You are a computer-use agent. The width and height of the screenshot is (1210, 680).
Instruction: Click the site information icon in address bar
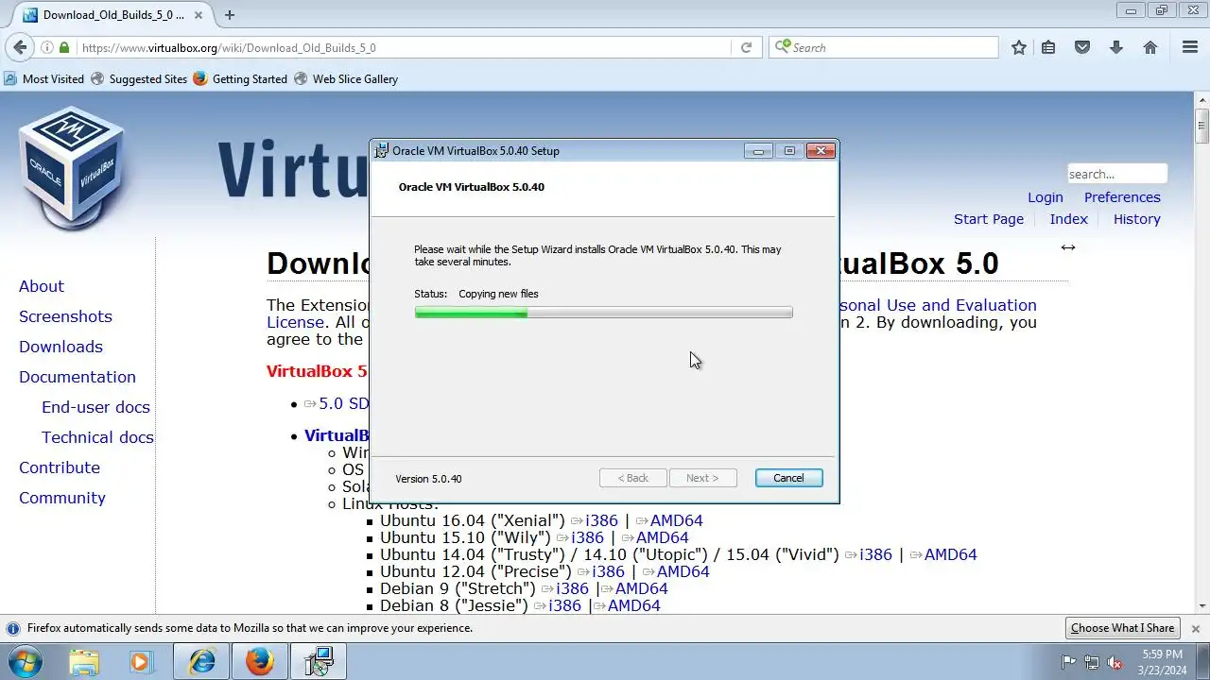point(46,47)
